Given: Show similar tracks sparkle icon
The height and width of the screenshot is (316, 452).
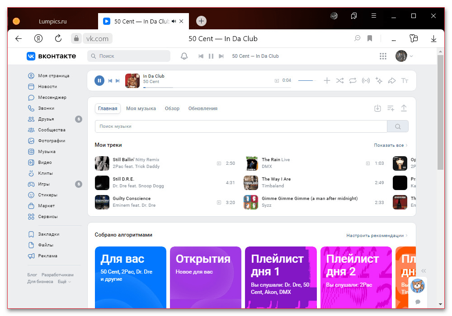Looking at the screenshot, I should pyautogui.click(x=379, y=81).
